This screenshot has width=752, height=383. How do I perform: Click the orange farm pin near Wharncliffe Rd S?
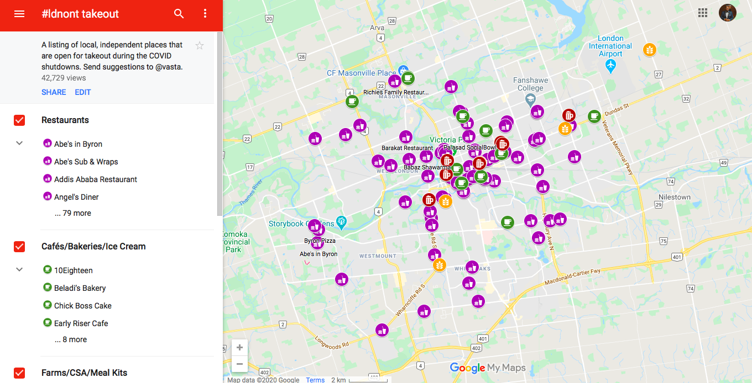tap(439, 265)
